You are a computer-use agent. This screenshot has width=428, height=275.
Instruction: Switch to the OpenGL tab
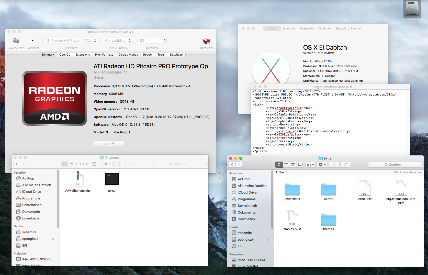coord(65,55)
